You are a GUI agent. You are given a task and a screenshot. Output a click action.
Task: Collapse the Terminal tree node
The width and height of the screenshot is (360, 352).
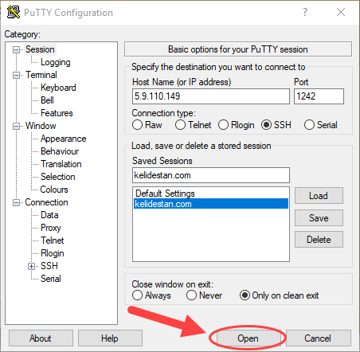coord(16,75)
